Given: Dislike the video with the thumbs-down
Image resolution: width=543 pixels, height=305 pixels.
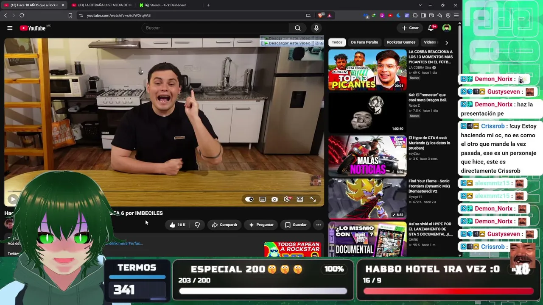Looking at the screenshot, I should click(x=197, y=225).
